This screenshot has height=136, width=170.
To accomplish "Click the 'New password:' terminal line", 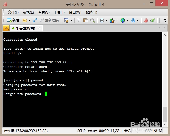I will [x=16, y=89].
